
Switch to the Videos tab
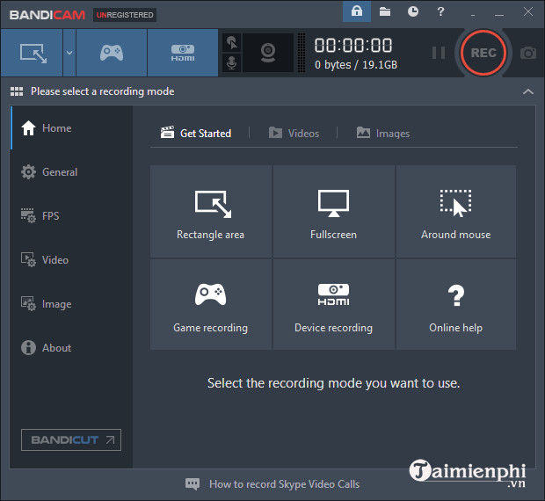coord(294,133)
